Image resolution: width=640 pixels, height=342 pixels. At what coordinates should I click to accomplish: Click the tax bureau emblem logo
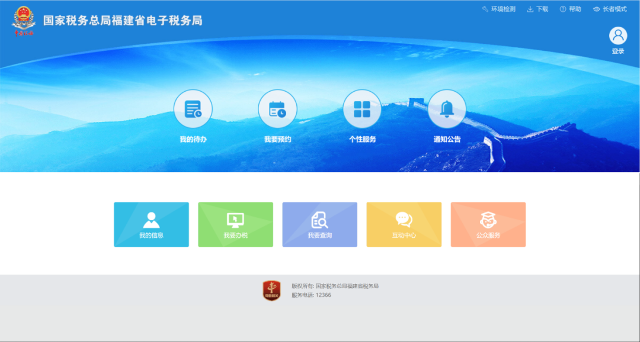(24, 21)
